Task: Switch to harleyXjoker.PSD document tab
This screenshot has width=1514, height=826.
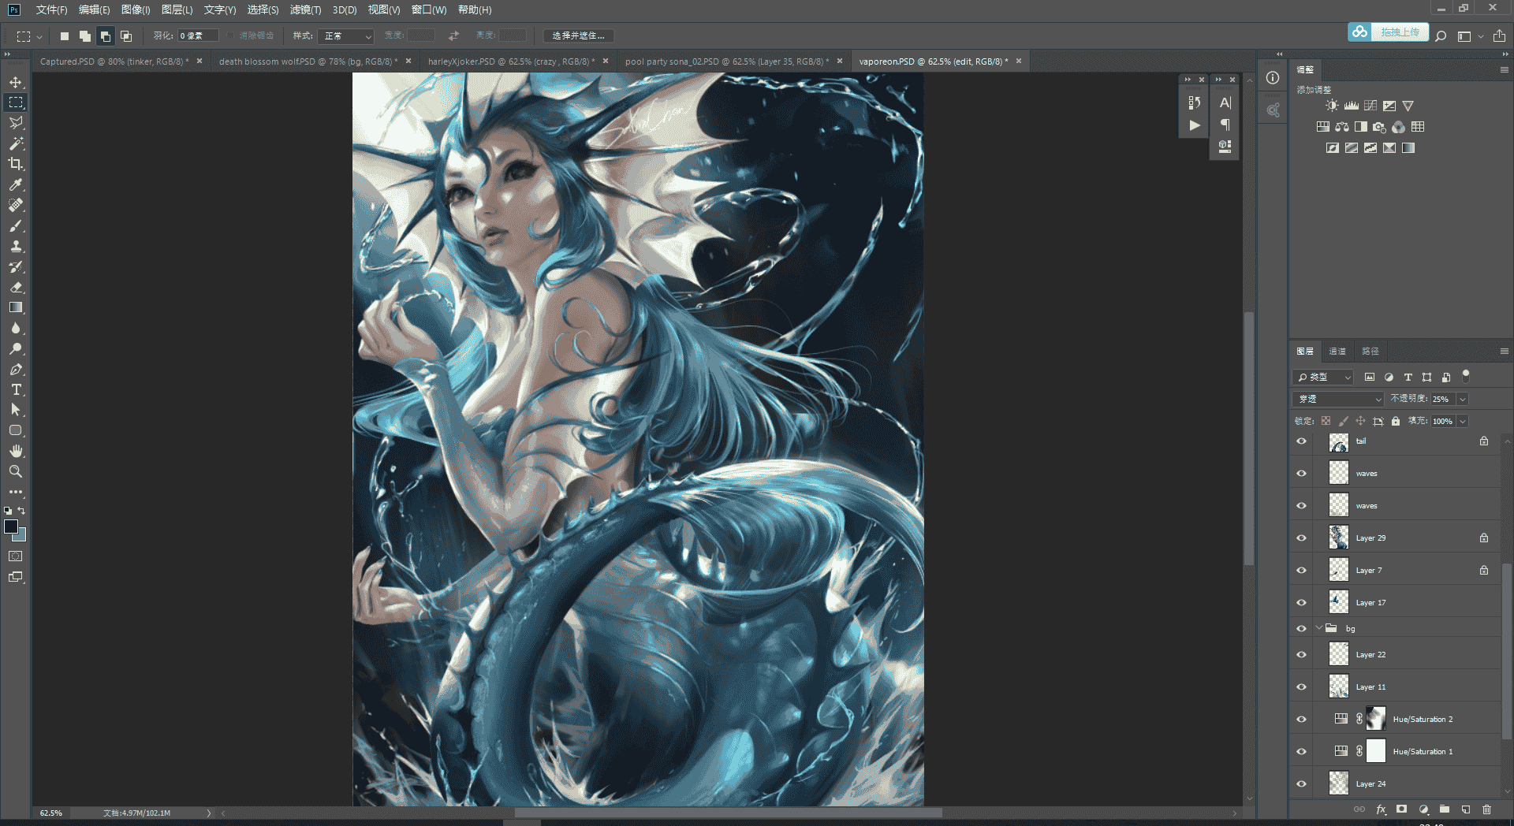Action: click(x=512, y=61)
